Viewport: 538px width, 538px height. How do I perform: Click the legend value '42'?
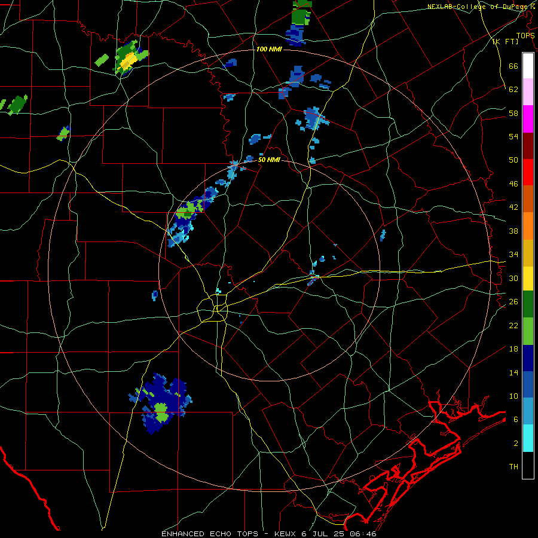point(513,207)
